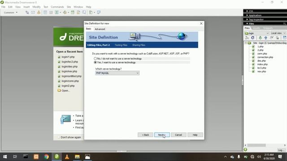Click the Log... button in Files panel

tap(281, 150)
